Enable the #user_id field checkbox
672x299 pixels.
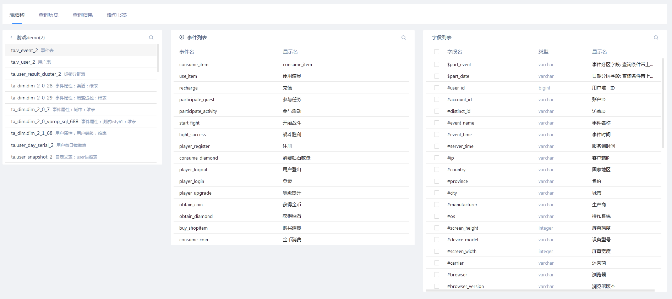(437, 88)
